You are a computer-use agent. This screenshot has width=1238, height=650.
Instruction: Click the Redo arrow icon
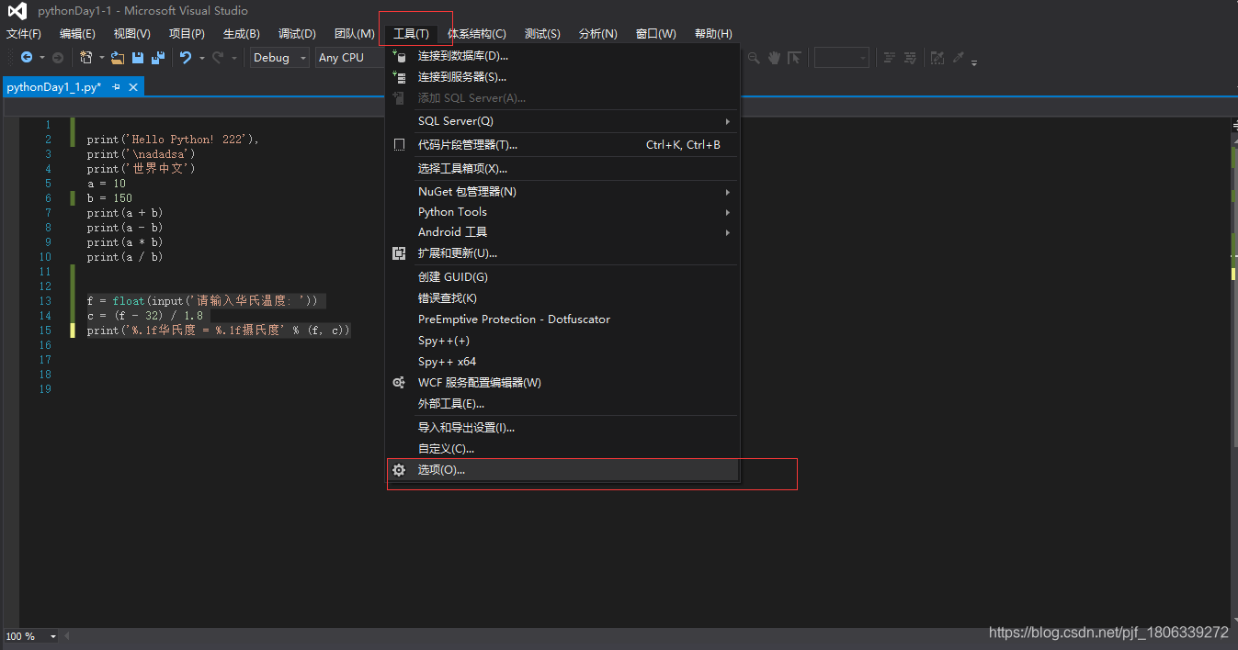[218, 57]
